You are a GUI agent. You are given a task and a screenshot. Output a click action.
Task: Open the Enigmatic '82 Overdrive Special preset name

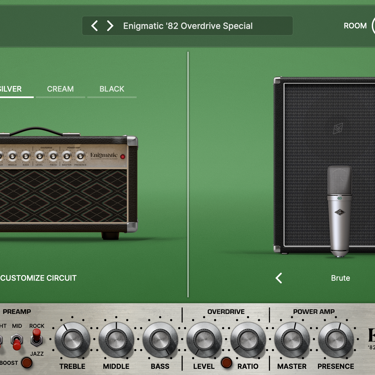(188, 26)
